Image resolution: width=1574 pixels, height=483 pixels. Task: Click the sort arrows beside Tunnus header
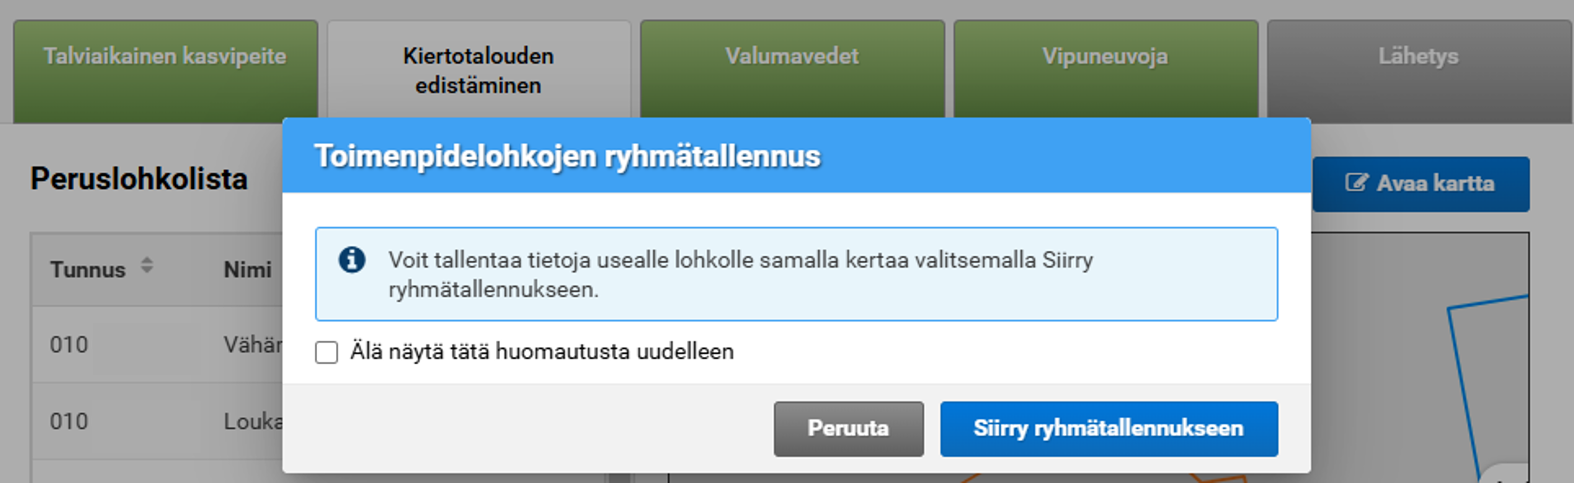click(147, 266)
